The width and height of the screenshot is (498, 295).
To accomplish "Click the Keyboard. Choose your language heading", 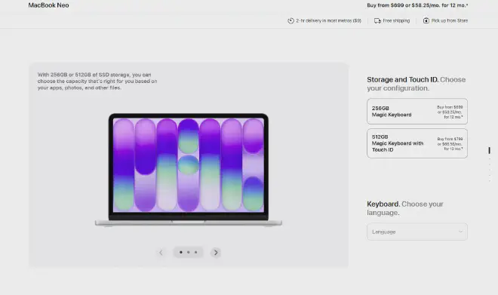I will click(405, 208).
